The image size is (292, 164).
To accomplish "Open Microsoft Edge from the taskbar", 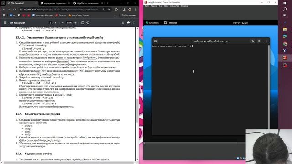I will (285, 36).
